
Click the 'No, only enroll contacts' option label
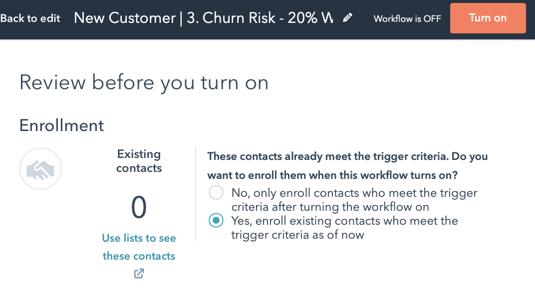[354, 193]
